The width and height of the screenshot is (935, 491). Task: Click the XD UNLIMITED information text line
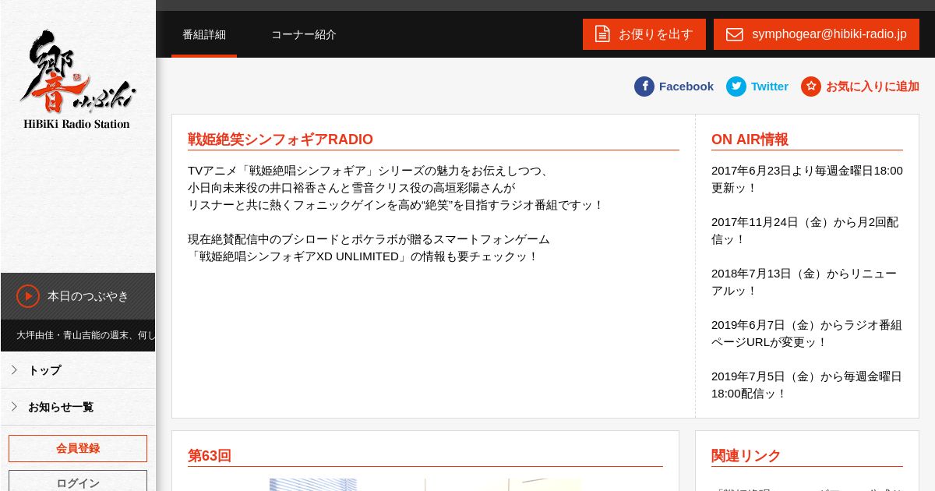click(363, 256)
